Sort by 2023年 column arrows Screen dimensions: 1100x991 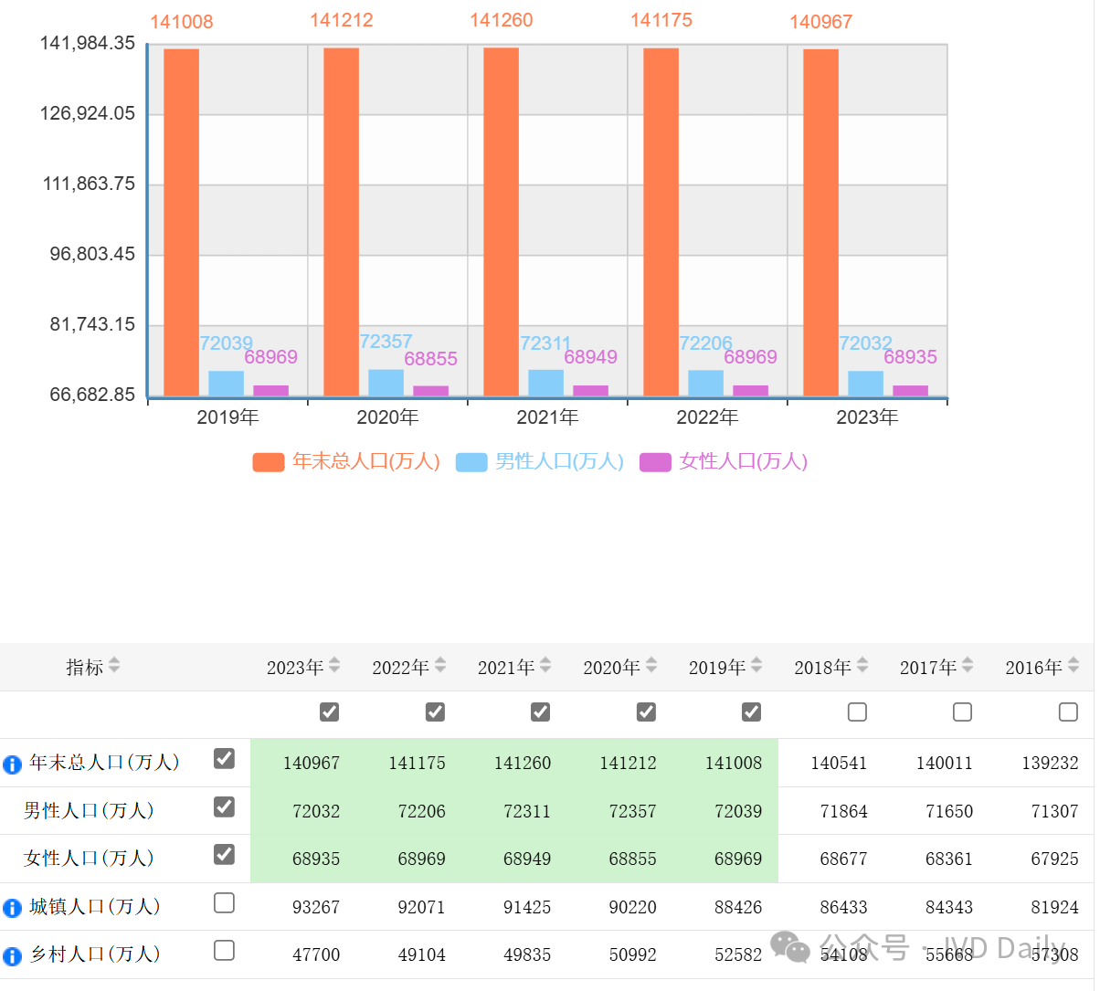pos(334,666)
